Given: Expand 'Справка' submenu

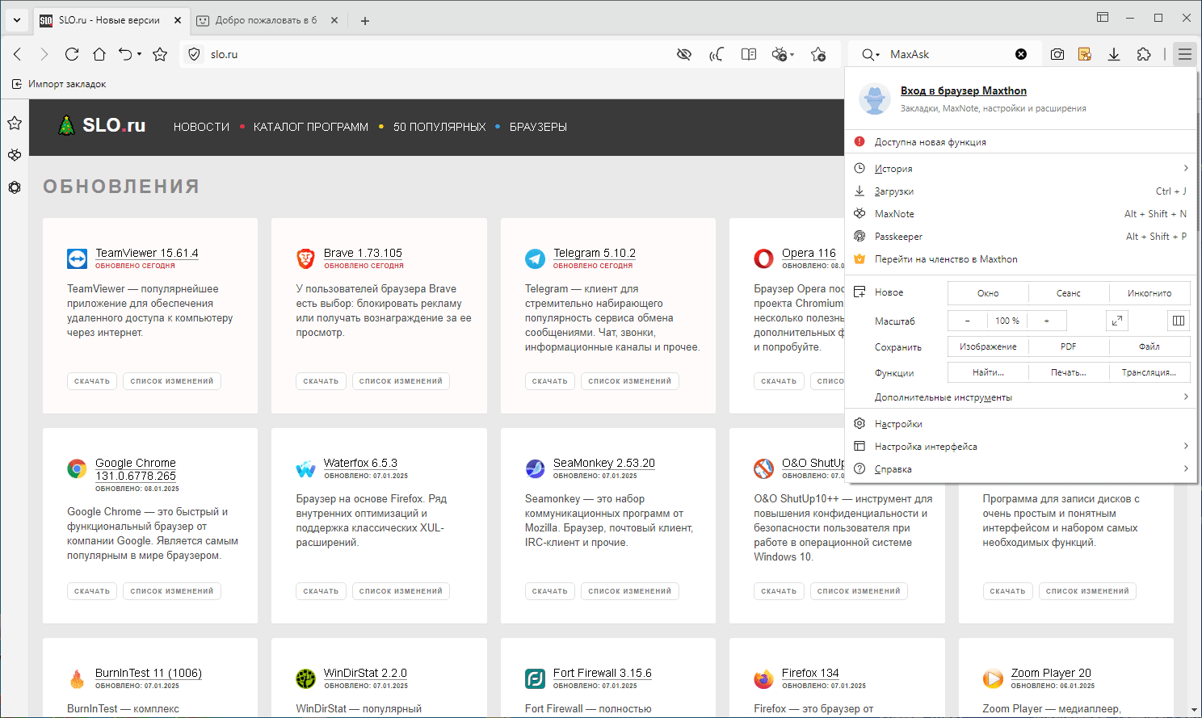Looking at the screenshot, I should [x=1020, y=469].
